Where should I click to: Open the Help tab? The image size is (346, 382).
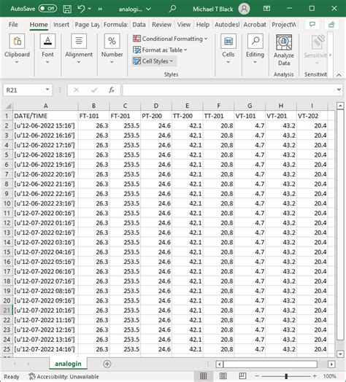[203, 25]
